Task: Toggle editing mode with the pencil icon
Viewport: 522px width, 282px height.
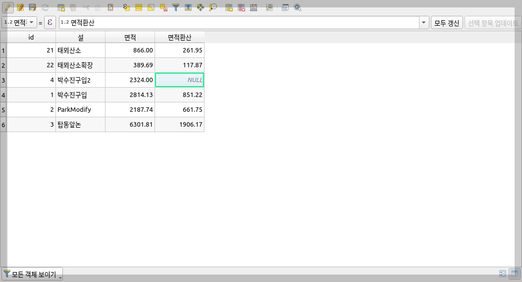Action: [x=7, y=7]
